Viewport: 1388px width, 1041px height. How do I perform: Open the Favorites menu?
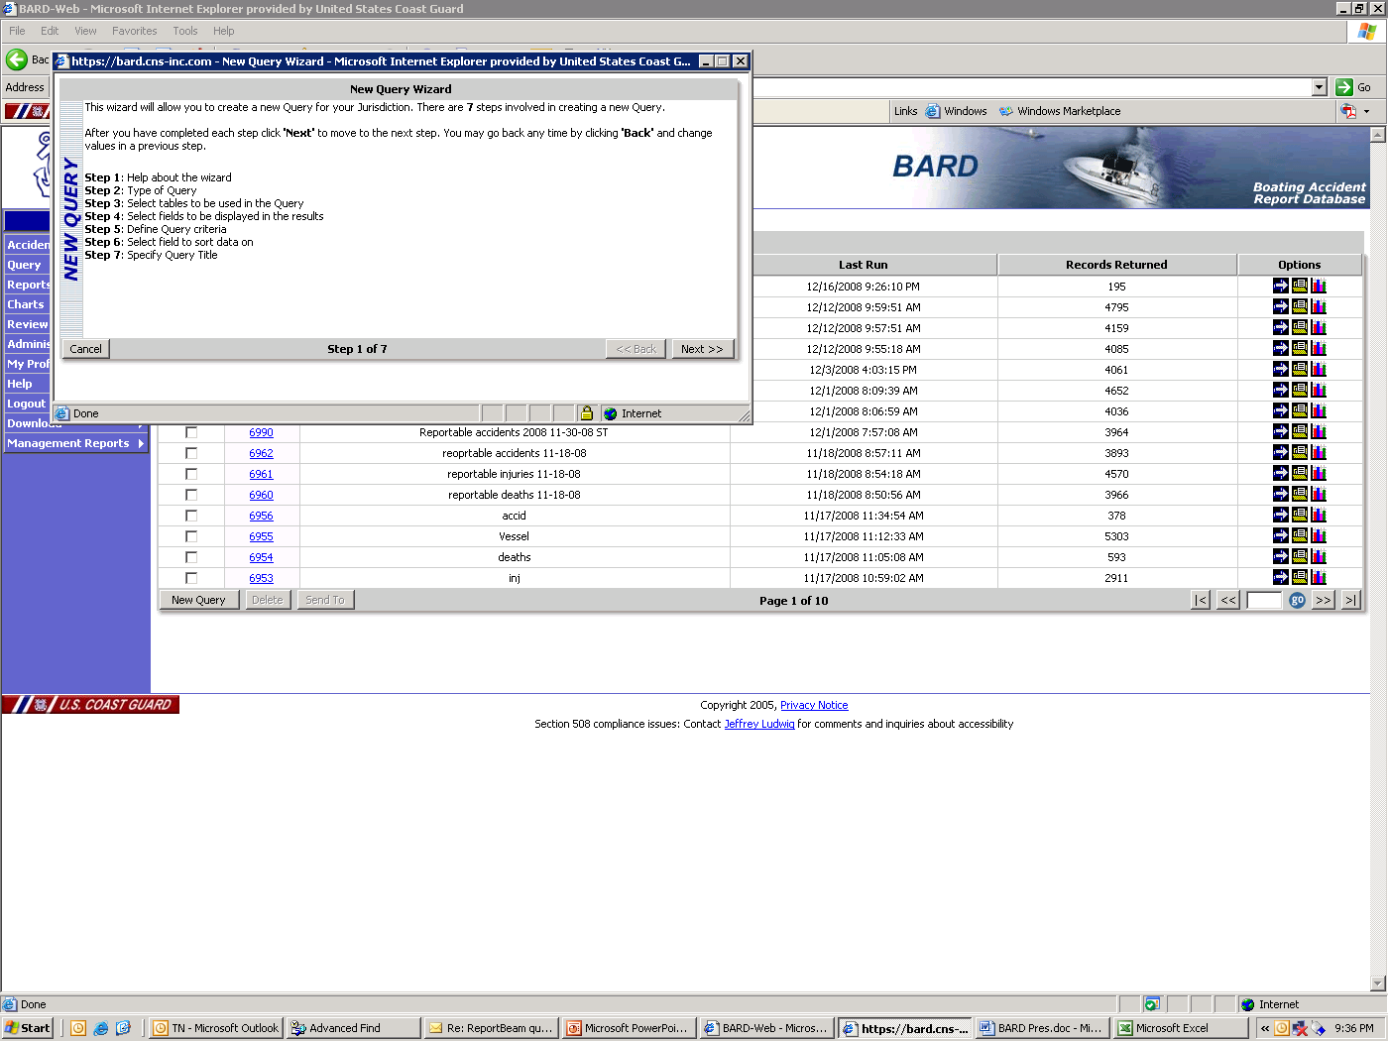134,31
